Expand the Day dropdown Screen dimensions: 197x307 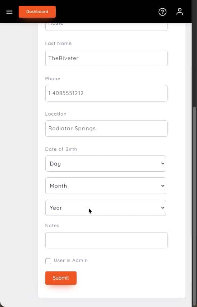pos(106,164)
